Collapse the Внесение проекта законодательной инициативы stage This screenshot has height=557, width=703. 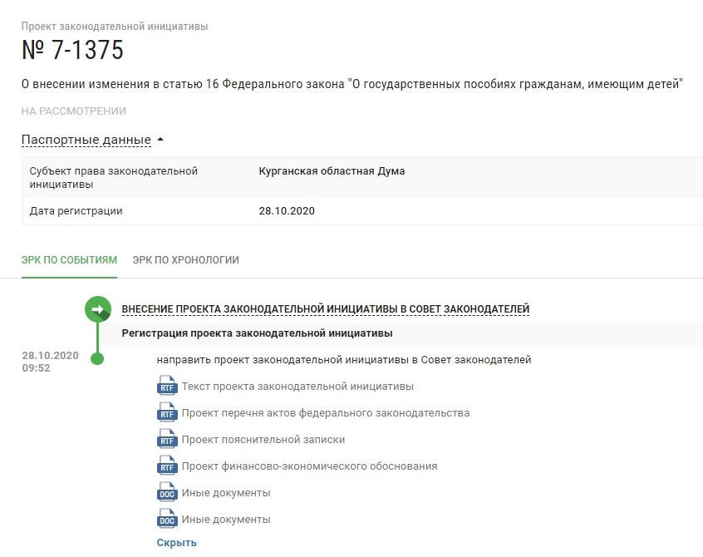coord(326,309)
